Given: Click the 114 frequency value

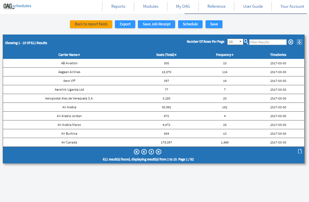Looking at the screenshot, I should tap(225, 72).
